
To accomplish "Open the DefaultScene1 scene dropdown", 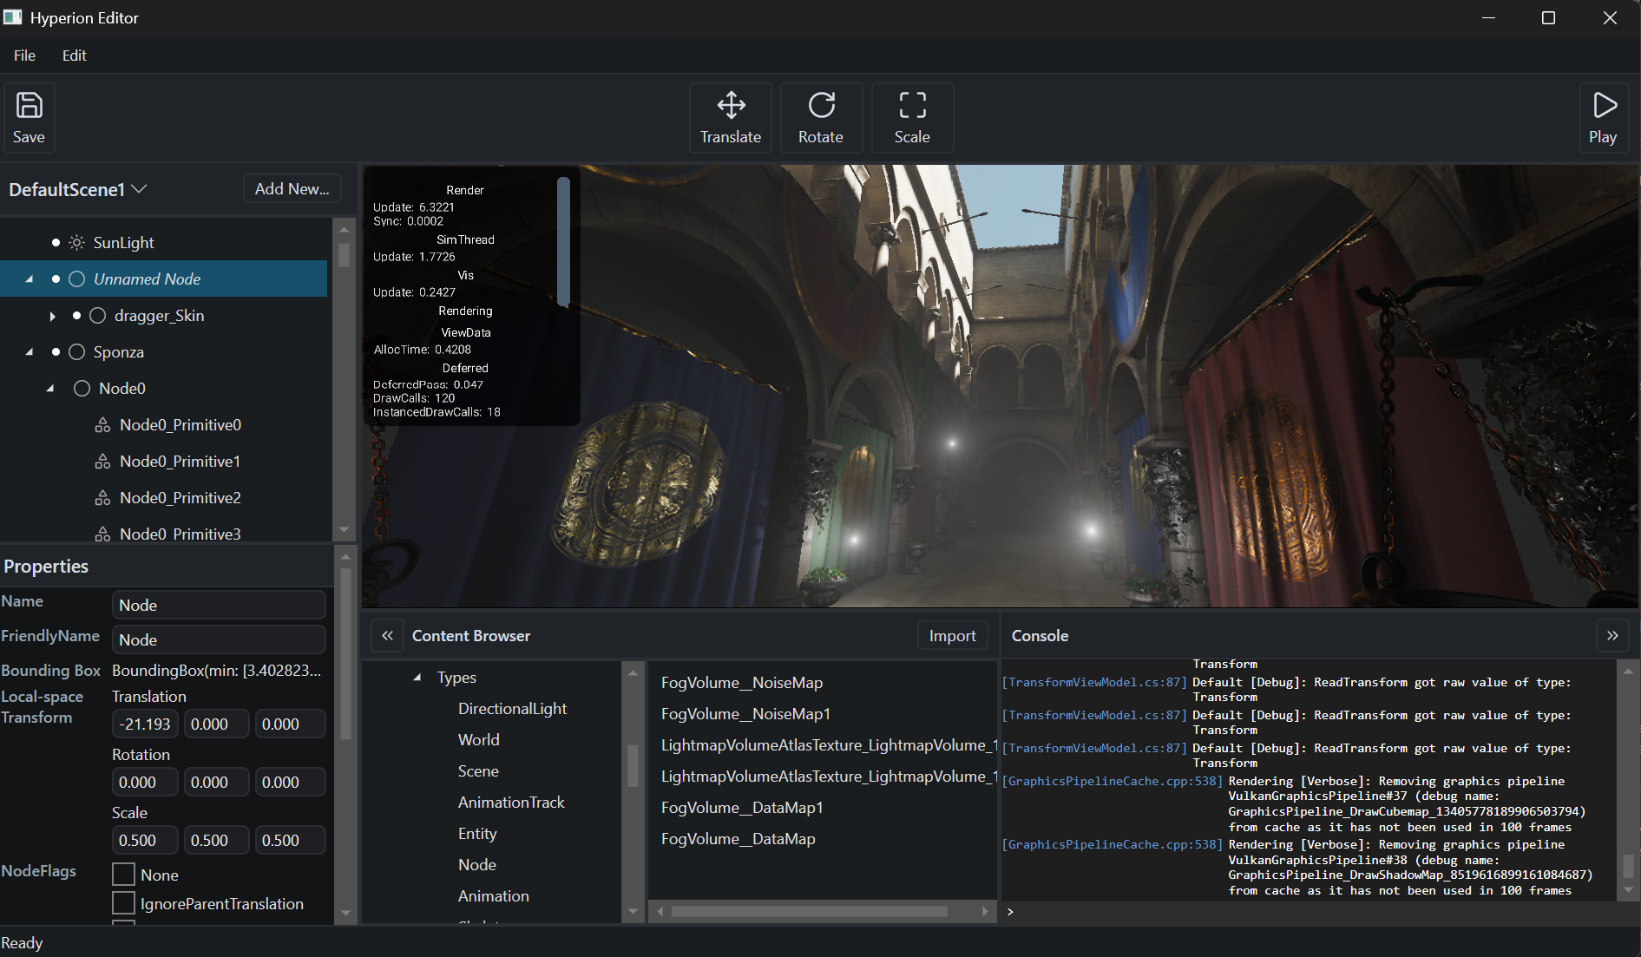I will coord(78,189).
